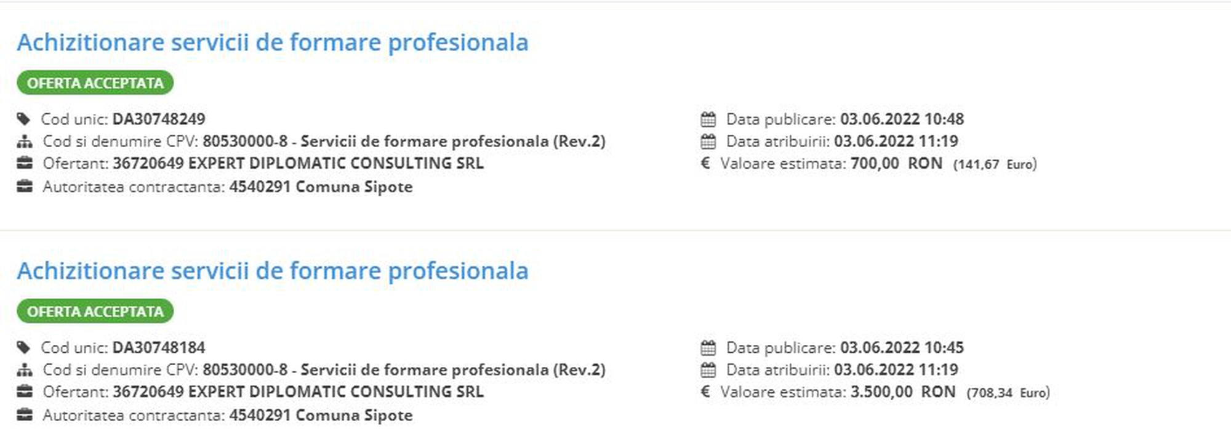Click briefcase icon next to first Ofertant
Viewport: 1231px width, 431px height.
(x=25, y=163)
